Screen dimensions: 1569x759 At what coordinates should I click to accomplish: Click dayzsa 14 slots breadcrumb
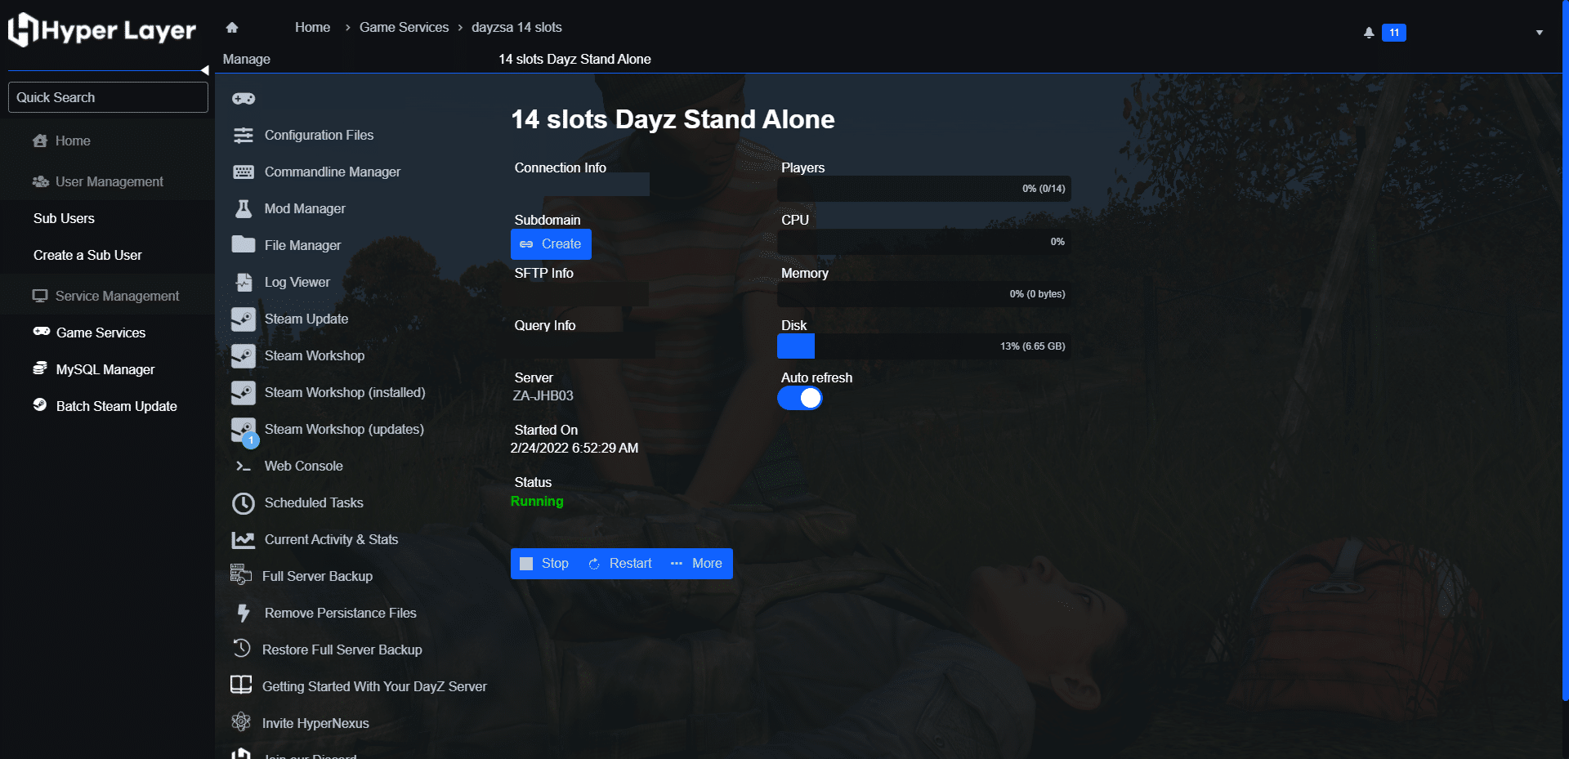pyautogui.click(x=516, y=27)
